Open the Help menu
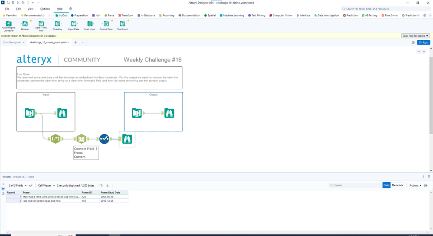The image size is (433, 236). click(59, 9)
